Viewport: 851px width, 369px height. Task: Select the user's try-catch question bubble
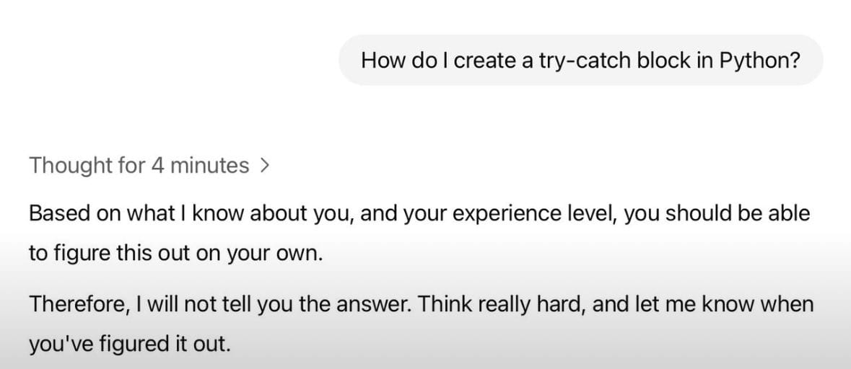coord(581,60)
